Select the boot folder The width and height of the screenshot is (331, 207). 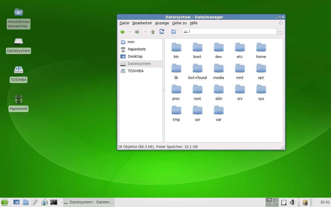[198, 50]
